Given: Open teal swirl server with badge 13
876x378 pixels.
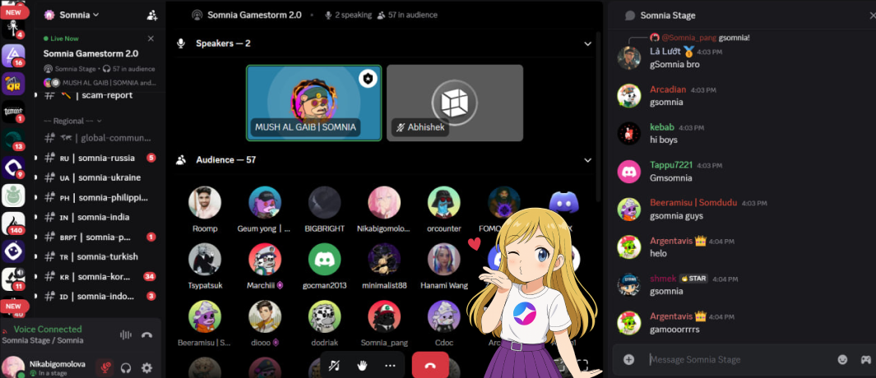Looking at the screenshot, I should [x=13, y=140].
